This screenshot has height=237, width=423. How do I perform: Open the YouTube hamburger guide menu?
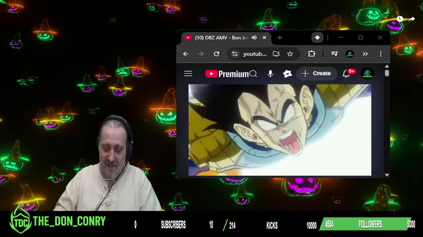pos(188,74)
